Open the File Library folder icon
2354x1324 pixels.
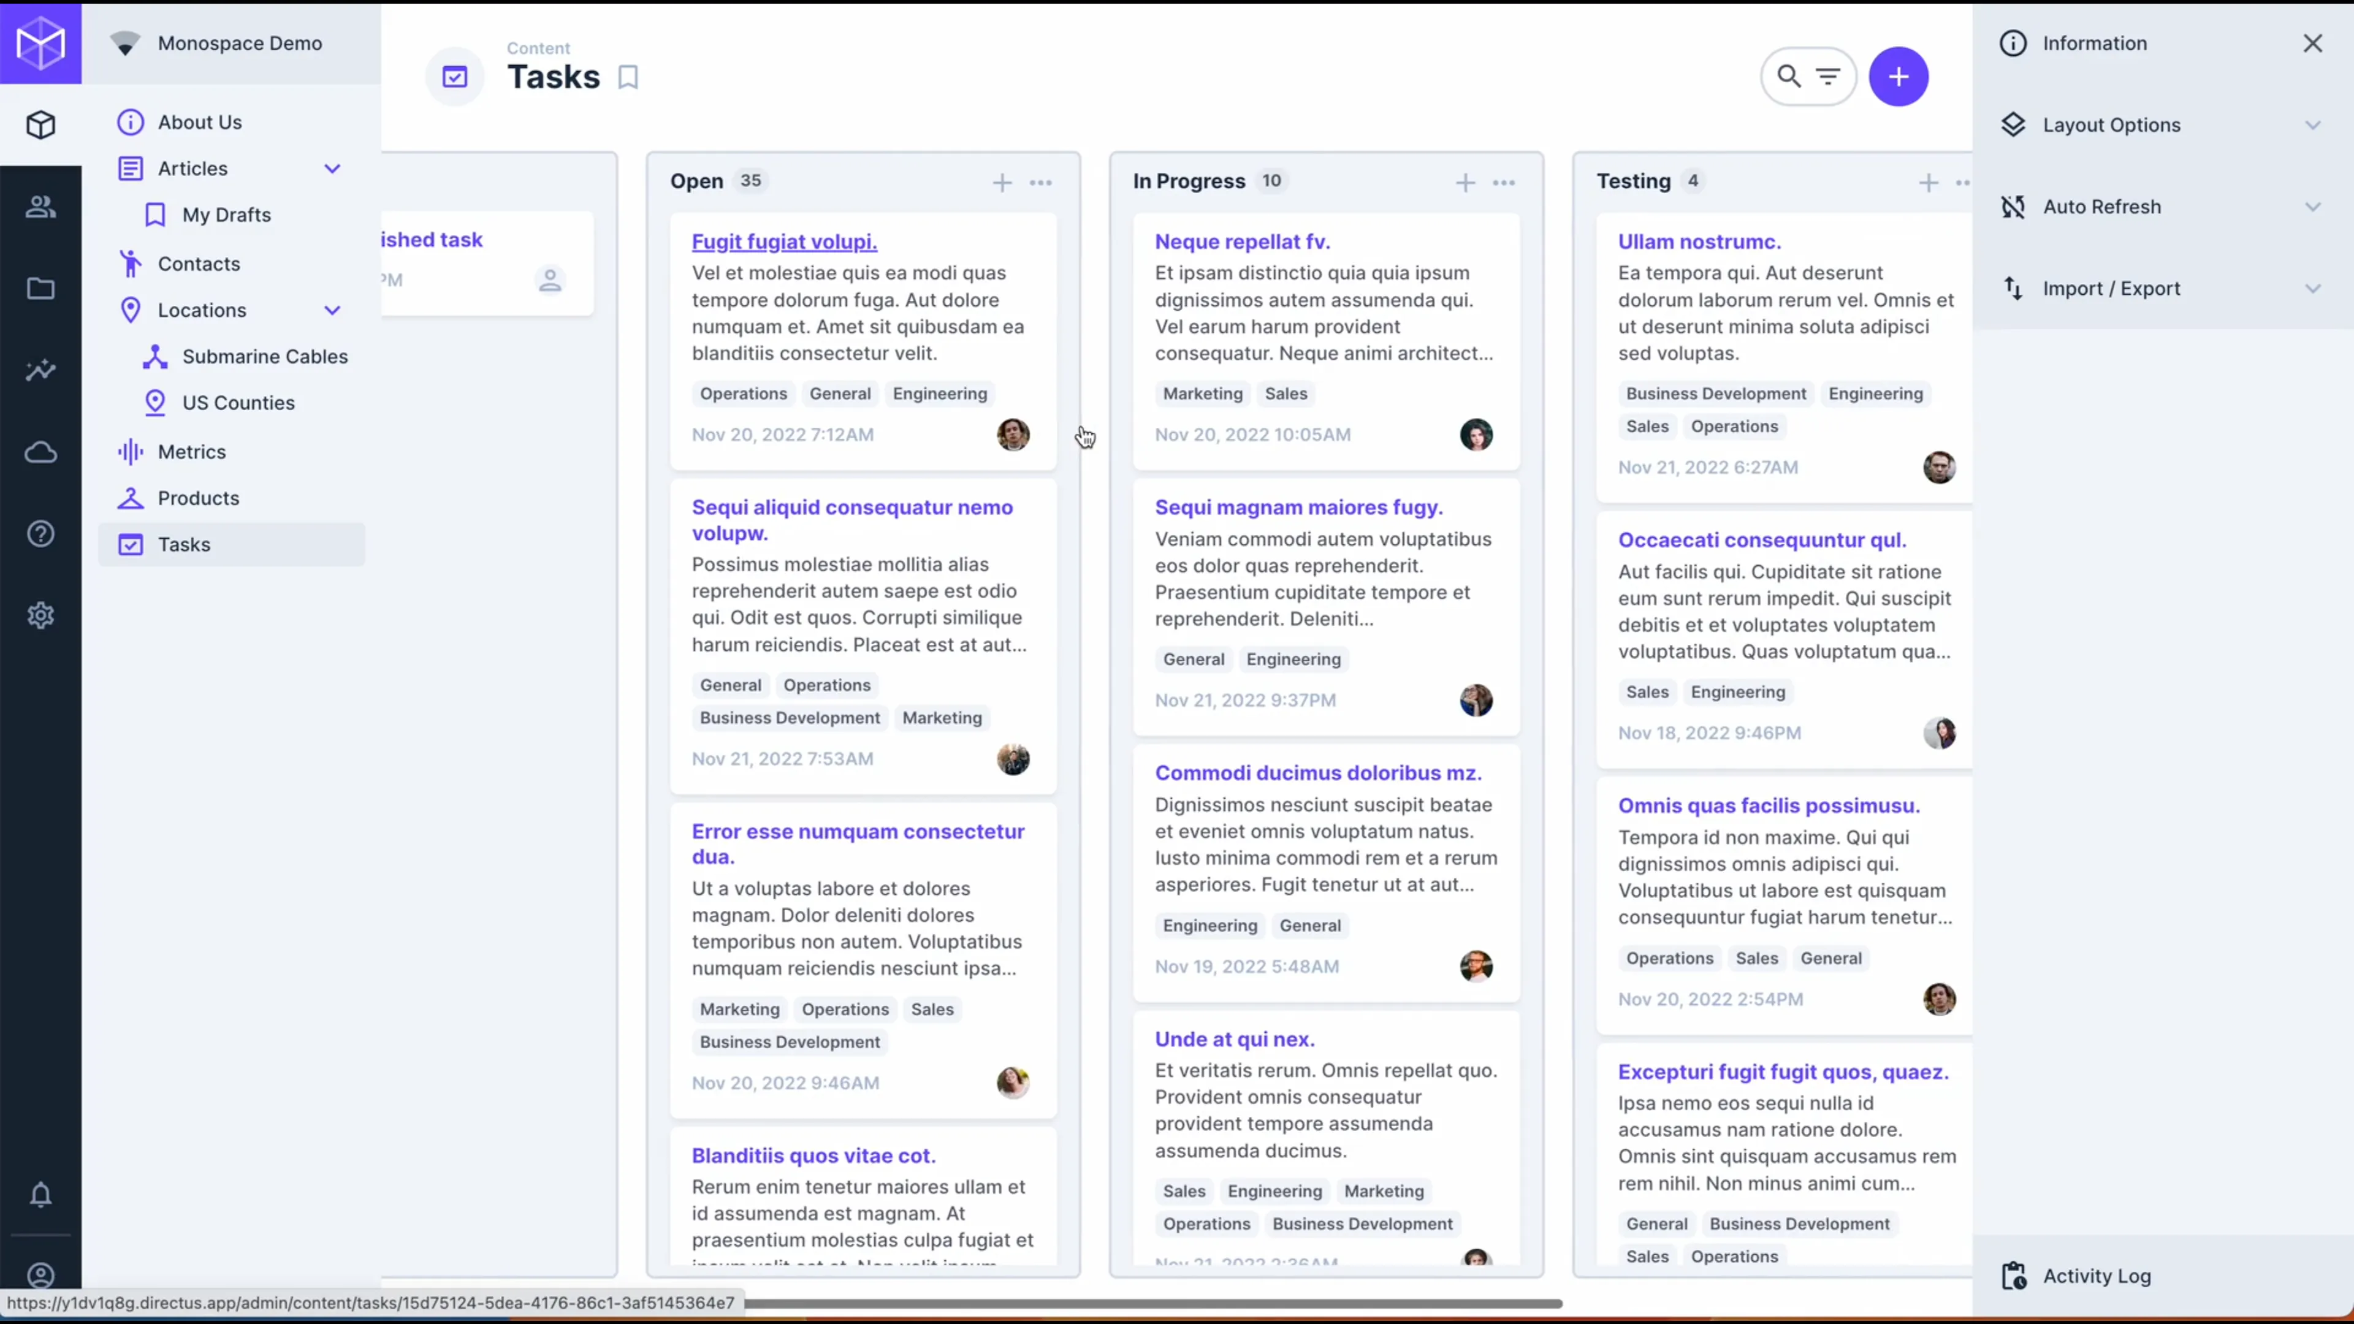pyautogui.click(x=40, y=289)
